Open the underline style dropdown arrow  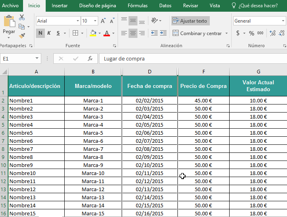65,33
